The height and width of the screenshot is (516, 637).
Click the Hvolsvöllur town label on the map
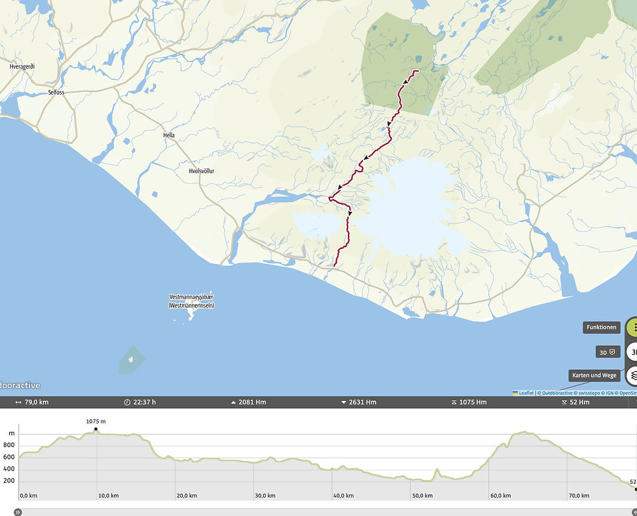click(201, 171)
